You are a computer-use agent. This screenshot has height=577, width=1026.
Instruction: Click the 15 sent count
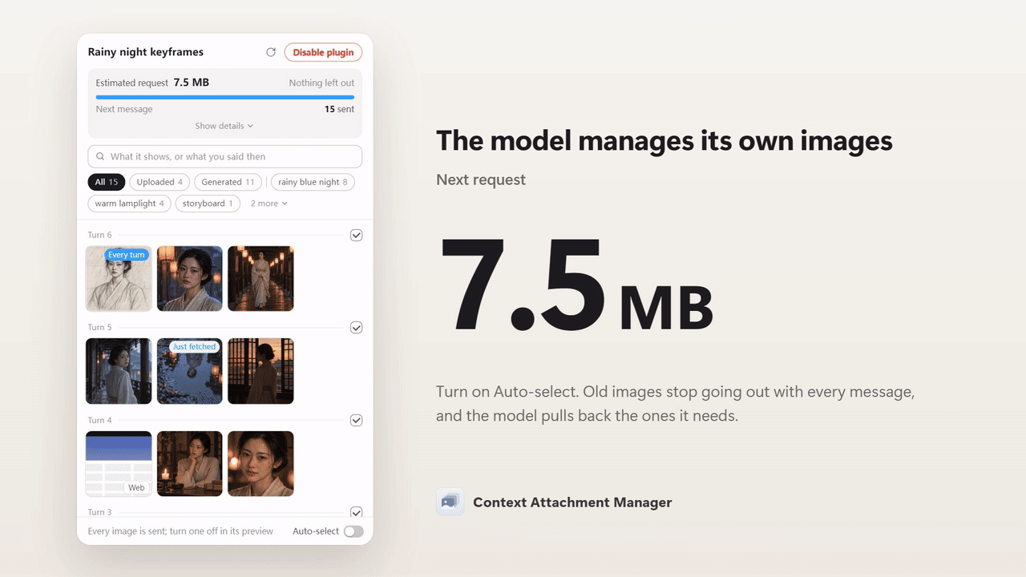339,109
